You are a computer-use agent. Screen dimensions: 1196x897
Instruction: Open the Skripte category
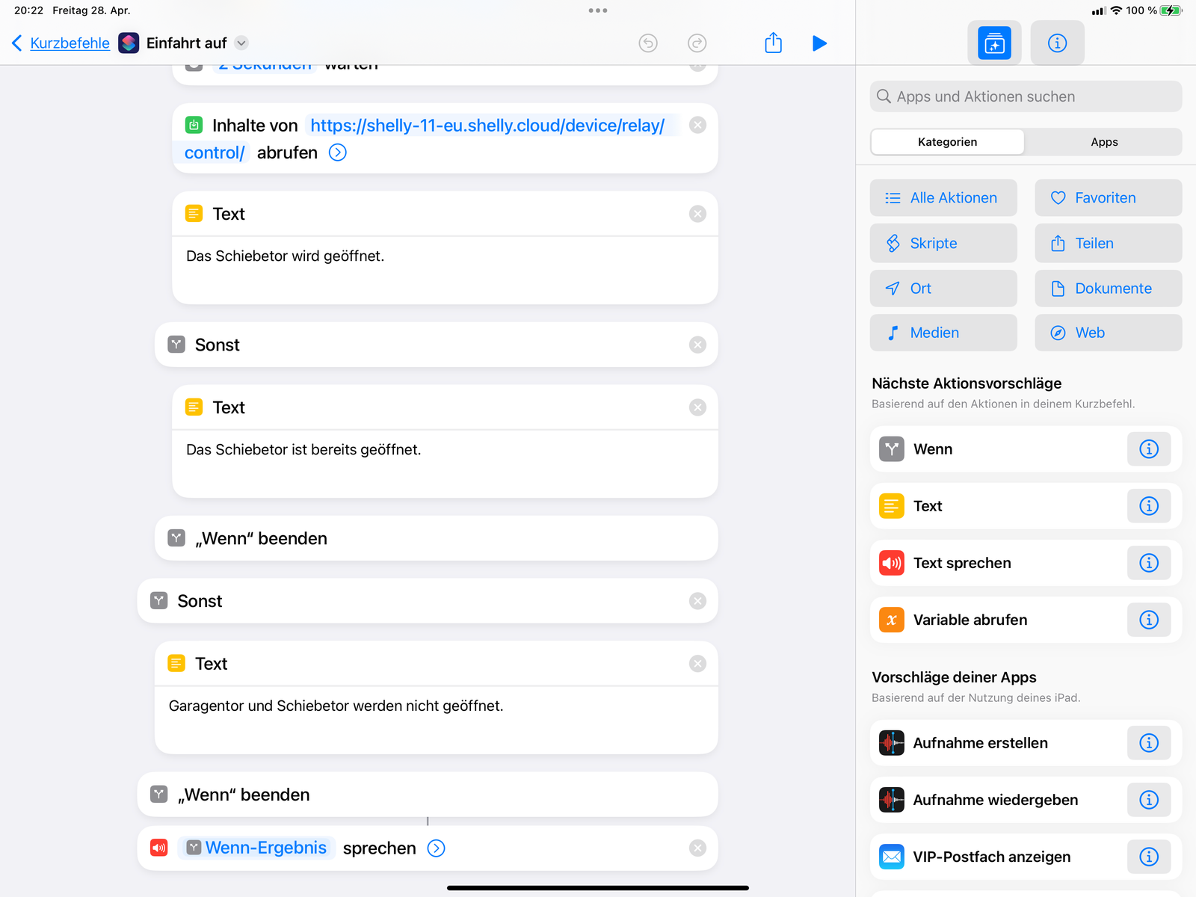click(943, 244)
